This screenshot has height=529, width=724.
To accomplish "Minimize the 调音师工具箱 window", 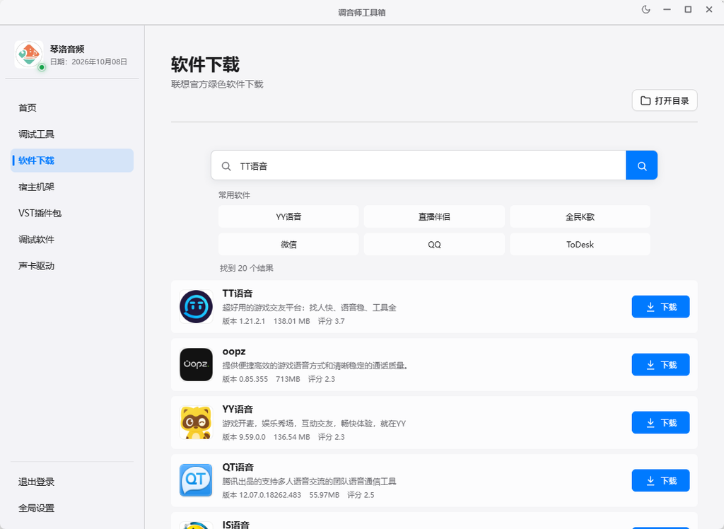I will [x=667, y=10].
